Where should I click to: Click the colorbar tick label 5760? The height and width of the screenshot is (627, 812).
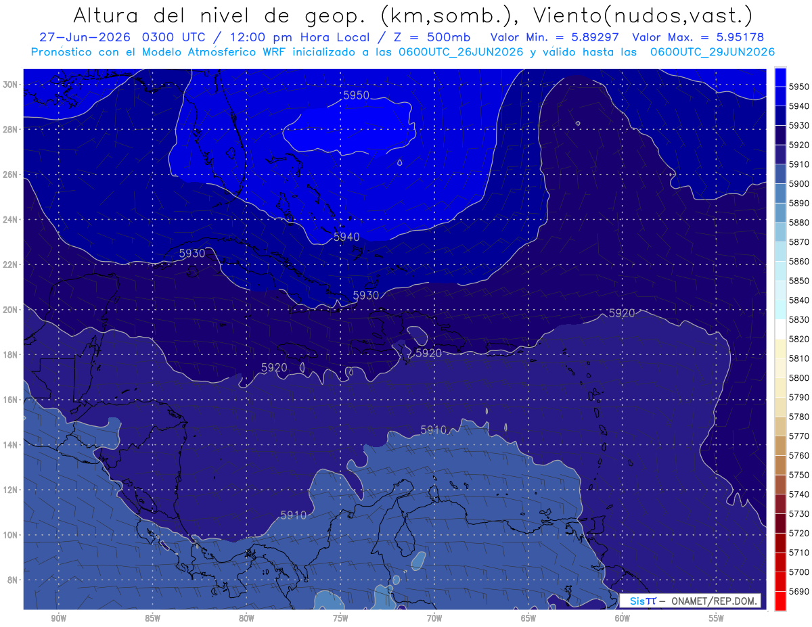click(799, 455)
